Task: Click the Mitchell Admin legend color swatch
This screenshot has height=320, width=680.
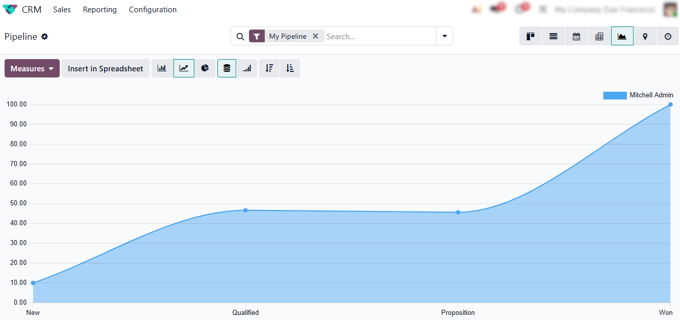Action: click(615, 95)
